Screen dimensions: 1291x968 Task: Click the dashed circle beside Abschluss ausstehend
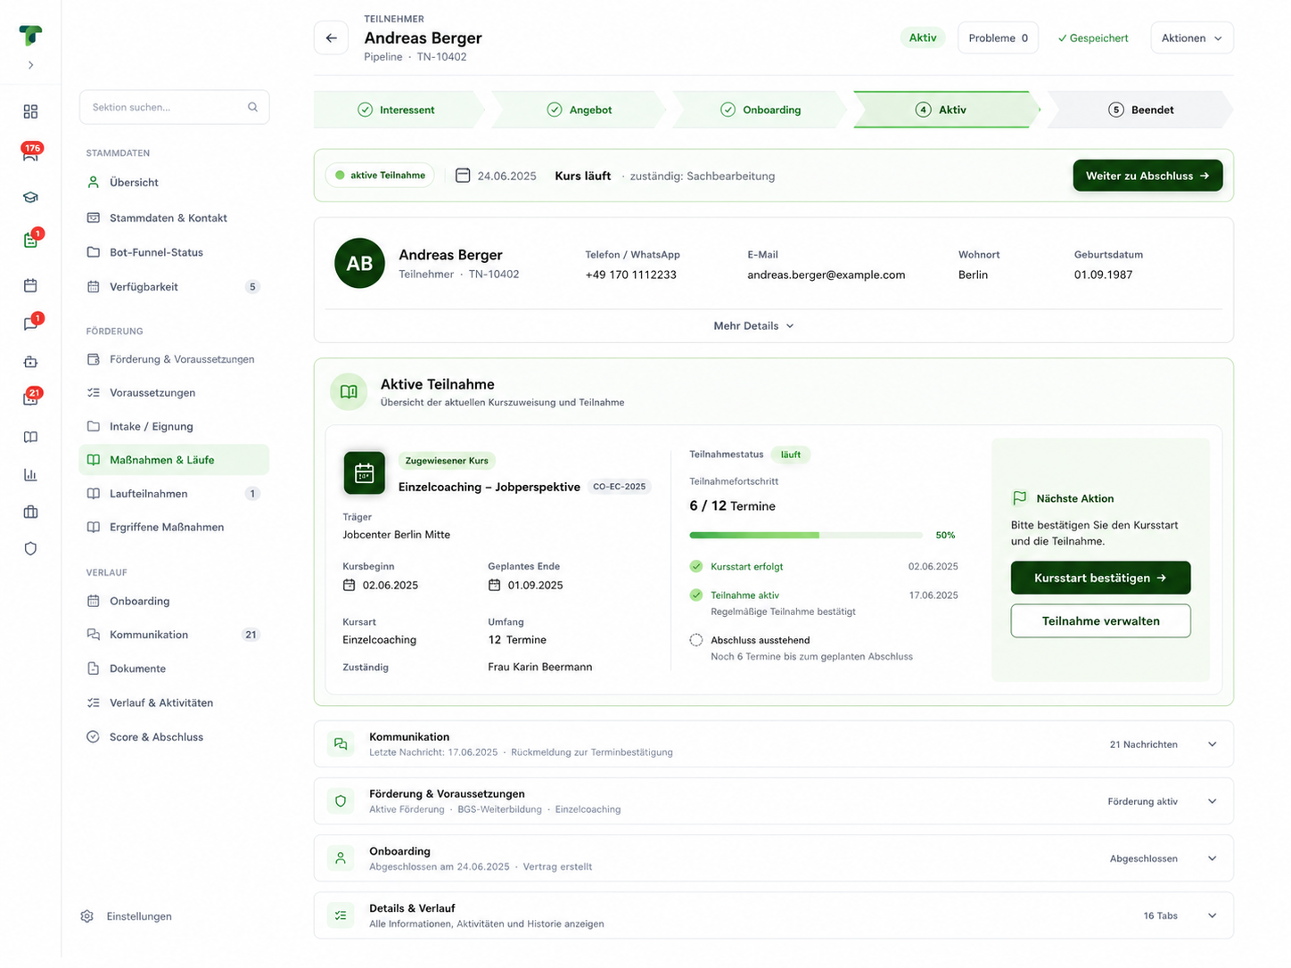[x=696, y=640]
